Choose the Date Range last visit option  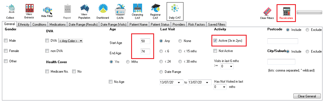[x=161, y=72]
